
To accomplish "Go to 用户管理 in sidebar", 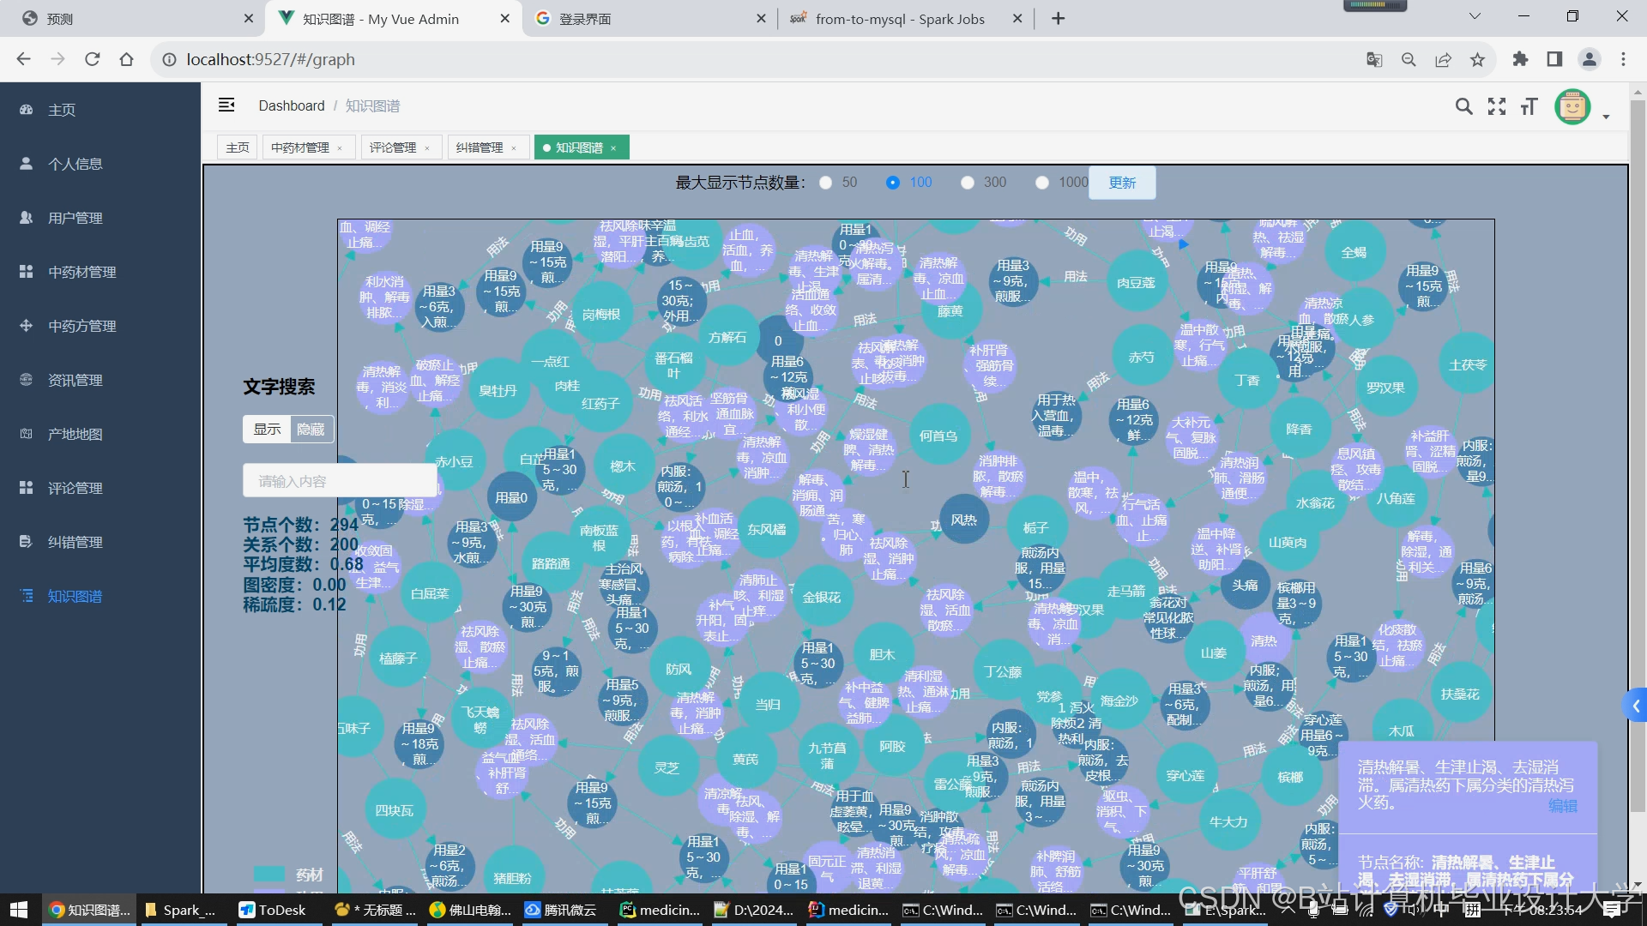I will coord(75,218).
